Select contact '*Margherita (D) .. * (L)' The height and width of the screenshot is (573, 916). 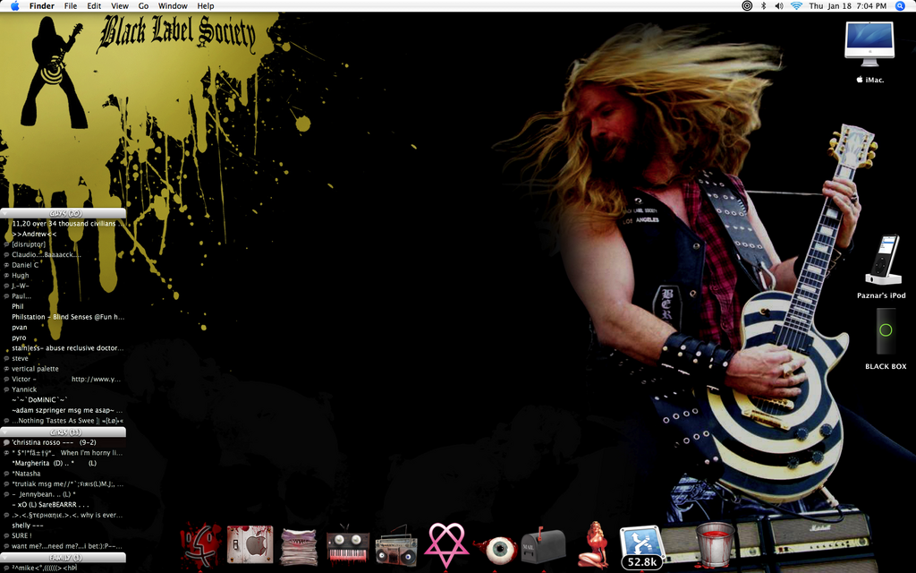64,463
